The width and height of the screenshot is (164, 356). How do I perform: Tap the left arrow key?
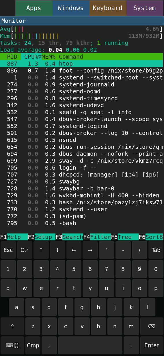pos(74,250)
